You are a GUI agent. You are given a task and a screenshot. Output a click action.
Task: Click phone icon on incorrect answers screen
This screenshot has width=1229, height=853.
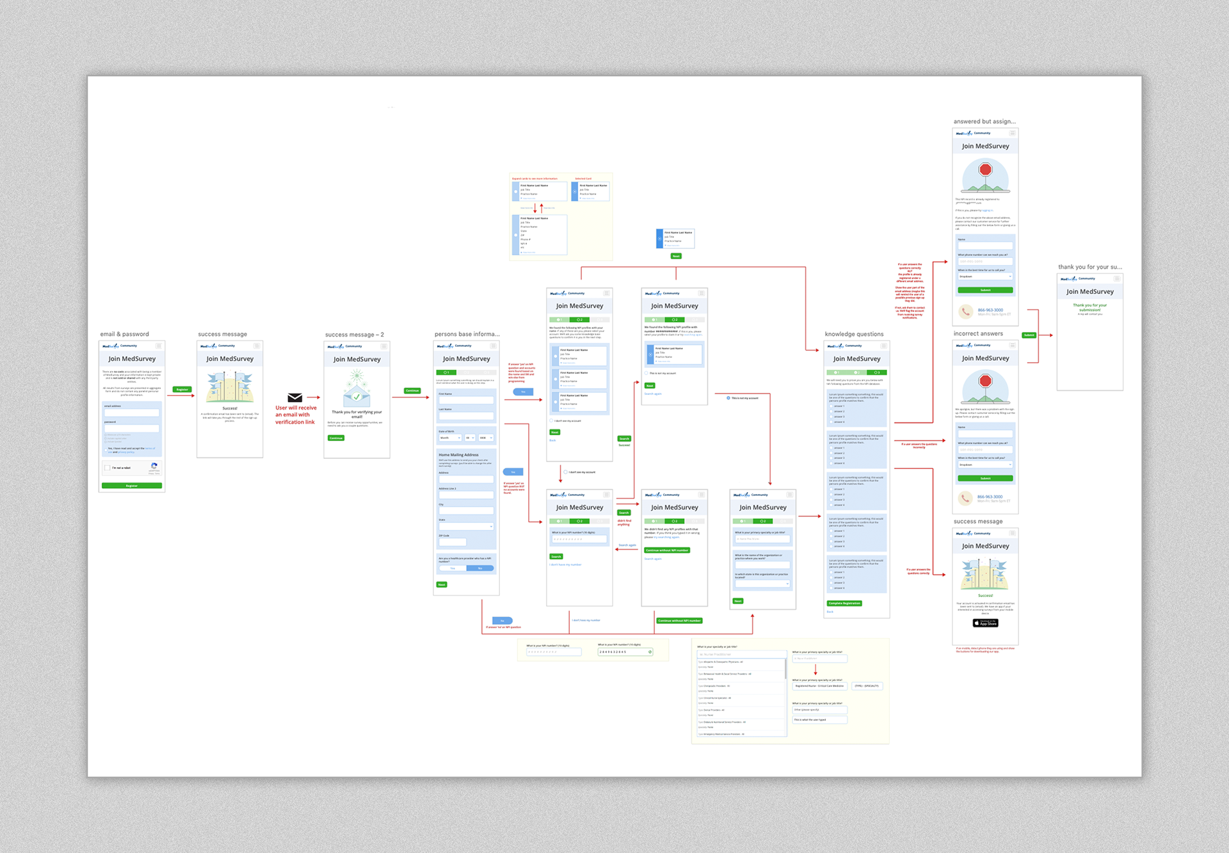965,498
